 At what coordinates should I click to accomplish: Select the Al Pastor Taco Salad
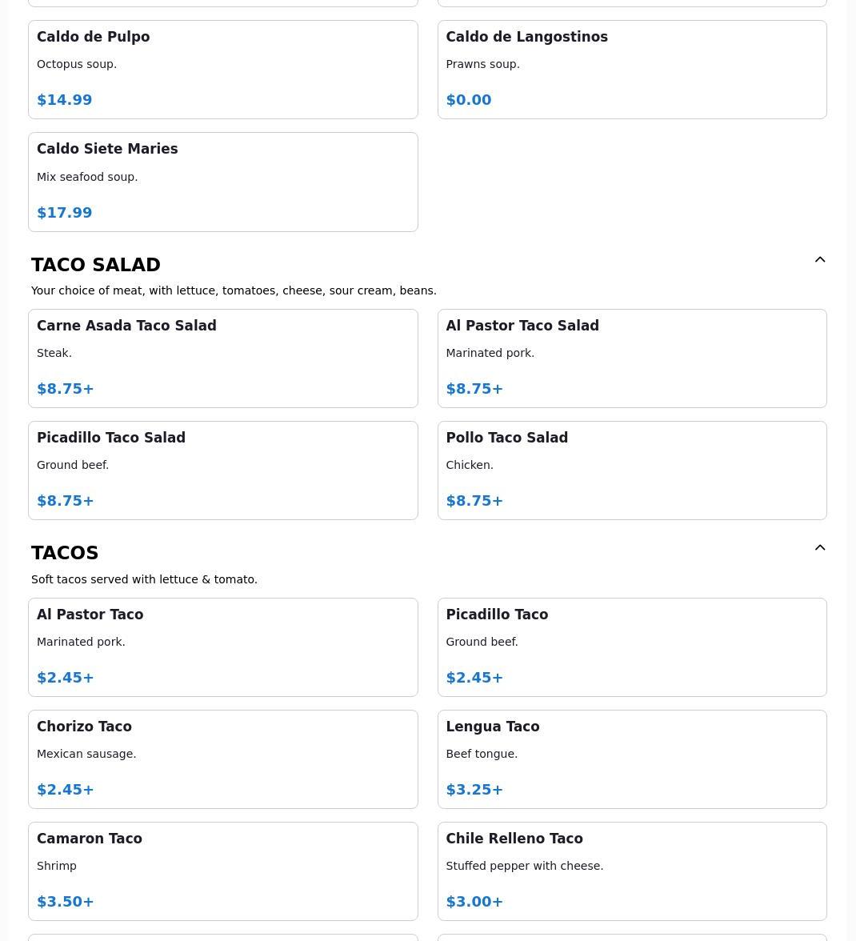[632, 358]
